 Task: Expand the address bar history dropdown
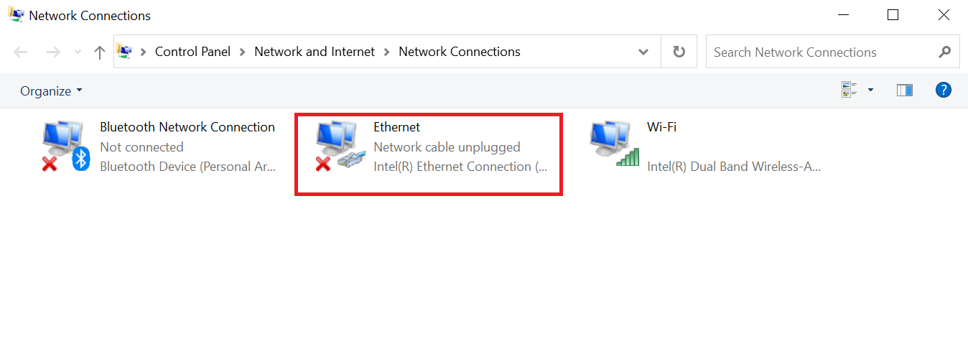tap(643, 52)
